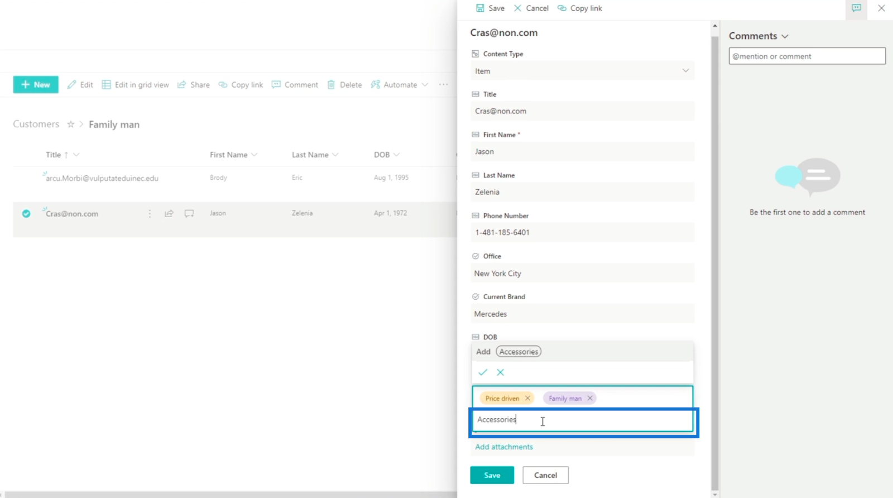Viewport: 893px width, 498px height.
Task: Click the Add Accessories suggestion
Action: click(x=583, y=352)
